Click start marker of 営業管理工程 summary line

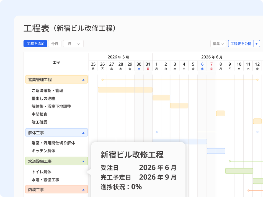[102, 80]
